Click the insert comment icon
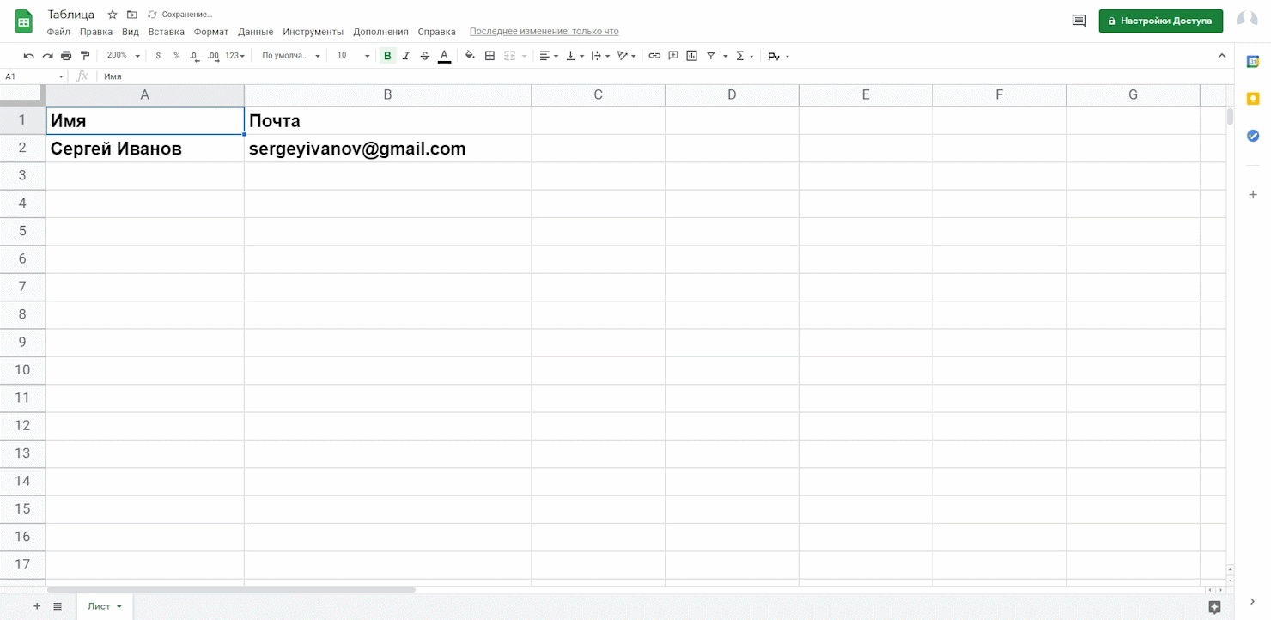Viewport: 1271px width, 620px height. point(673,56)
